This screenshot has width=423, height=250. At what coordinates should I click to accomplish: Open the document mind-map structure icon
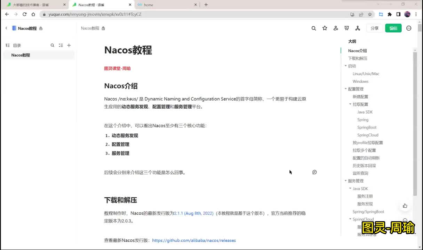358,28
